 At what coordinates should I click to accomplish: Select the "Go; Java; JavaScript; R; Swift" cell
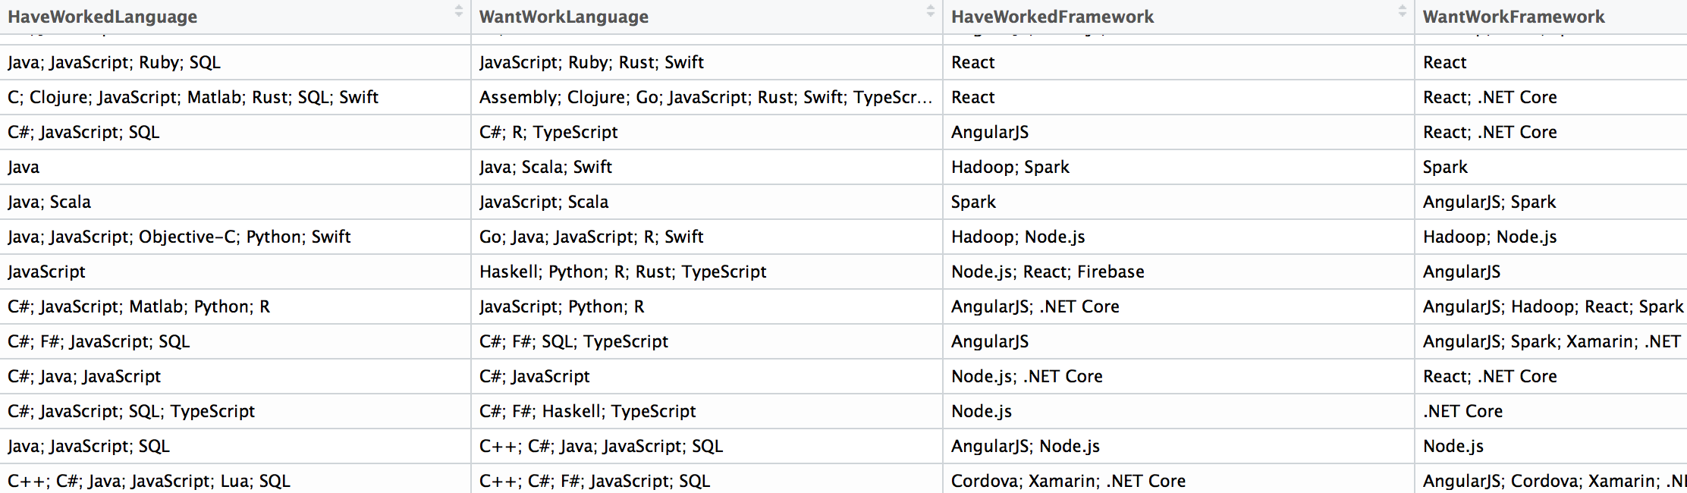(x=591, y=237)
